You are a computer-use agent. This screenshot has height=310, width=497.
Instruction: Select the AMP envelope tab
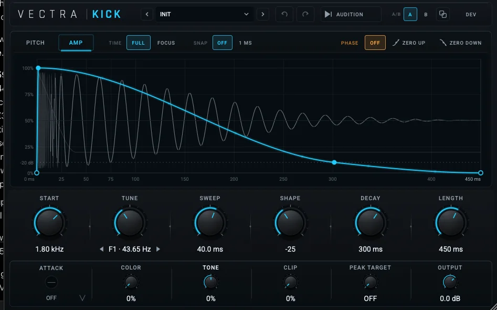point(76,43)
